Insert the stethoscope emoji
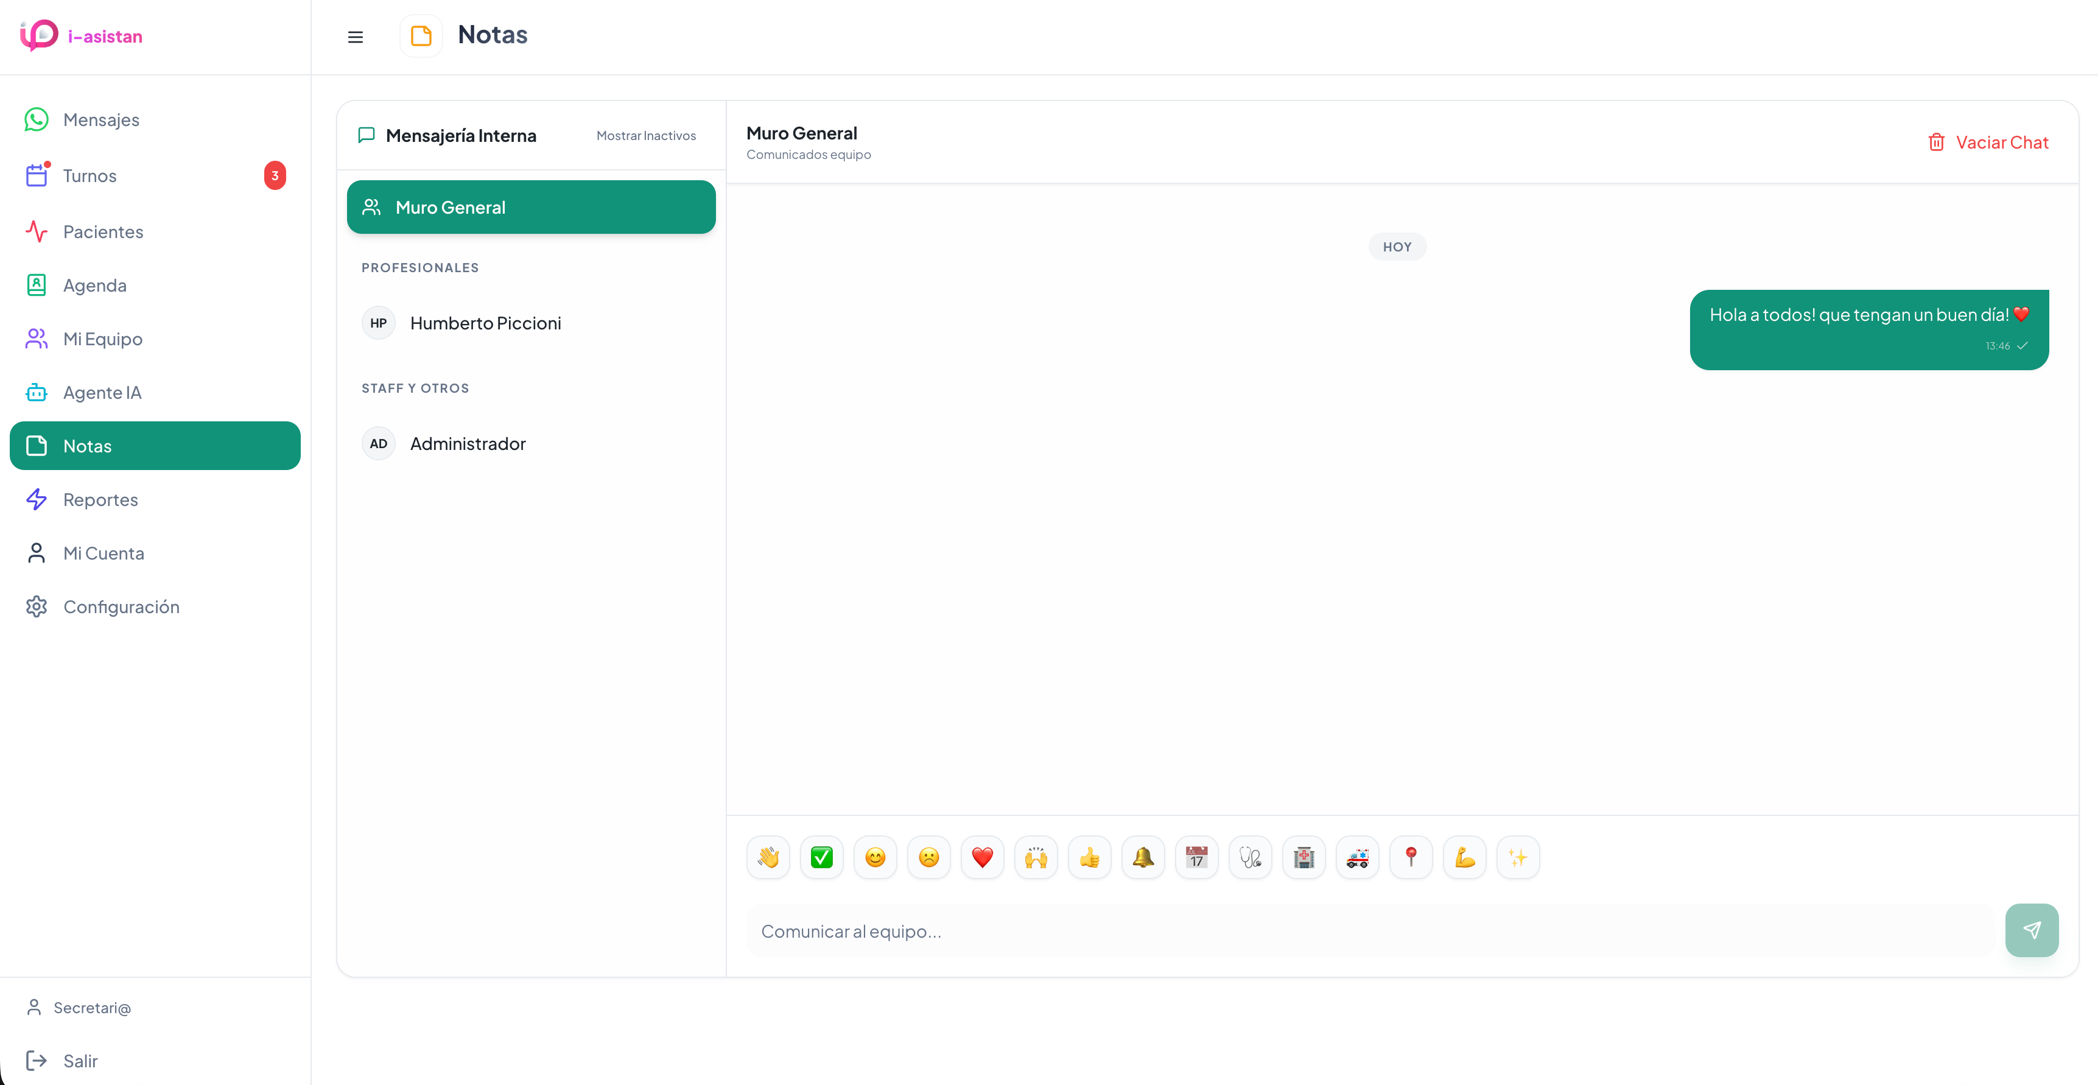 (x=1250, y=858)
